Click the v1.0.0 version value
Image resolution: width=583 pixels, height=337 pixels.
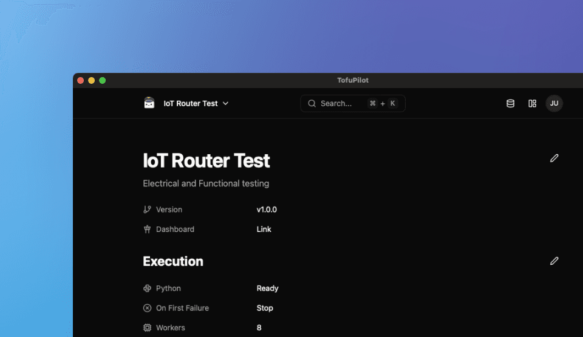point(267,209)
